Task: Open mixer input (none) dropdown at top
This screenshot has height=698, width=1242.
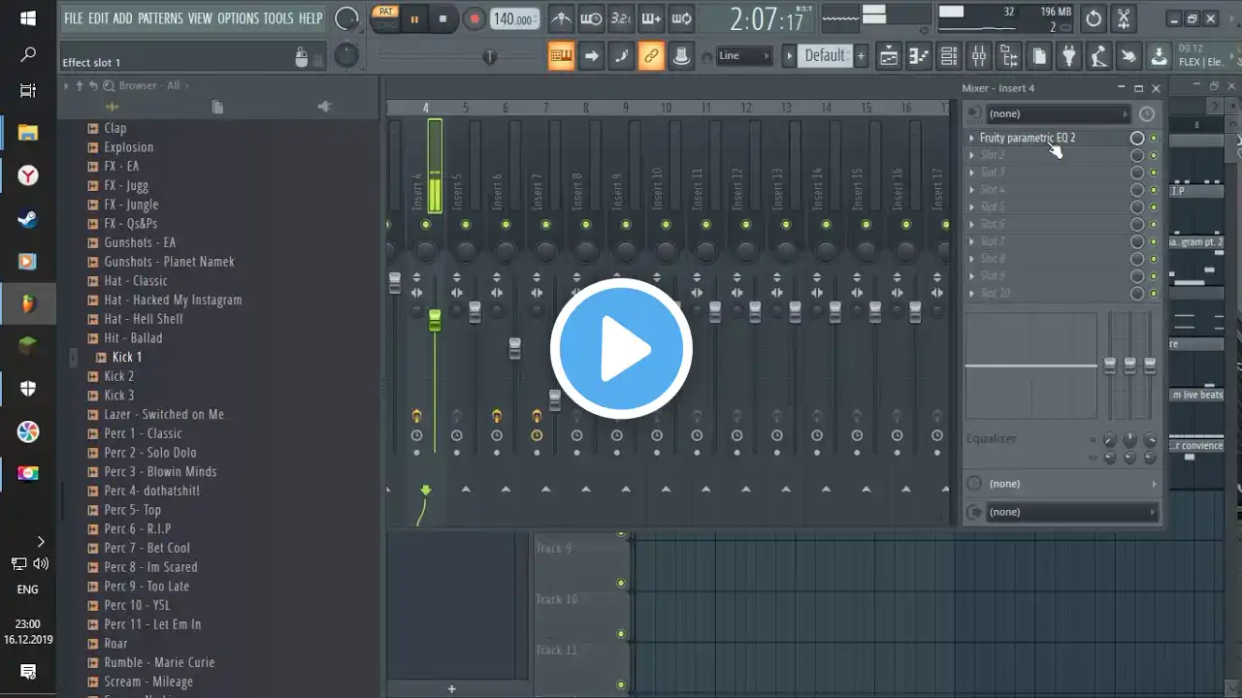Action: click(x=1056, y=114)
